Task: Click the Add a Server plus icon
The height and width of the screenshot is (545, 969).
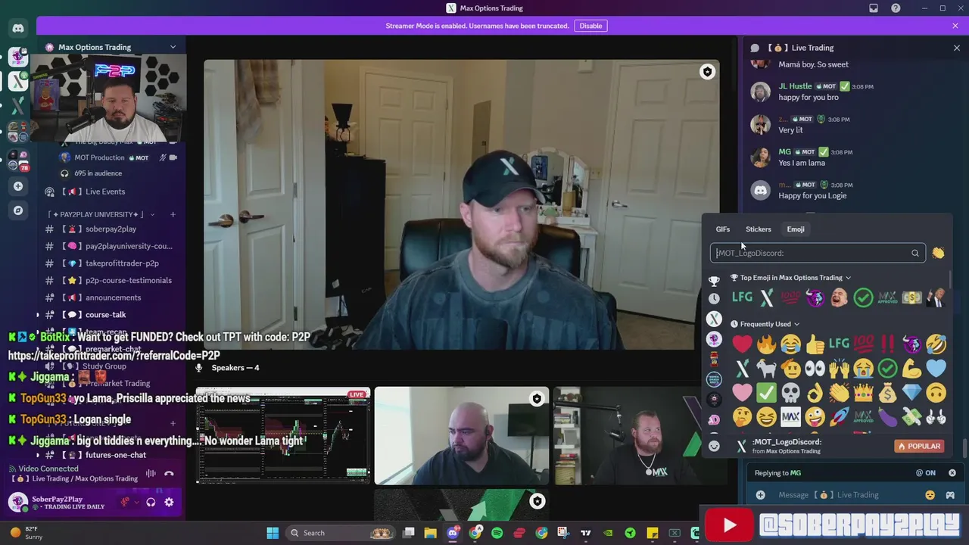Action: point(18,186)
